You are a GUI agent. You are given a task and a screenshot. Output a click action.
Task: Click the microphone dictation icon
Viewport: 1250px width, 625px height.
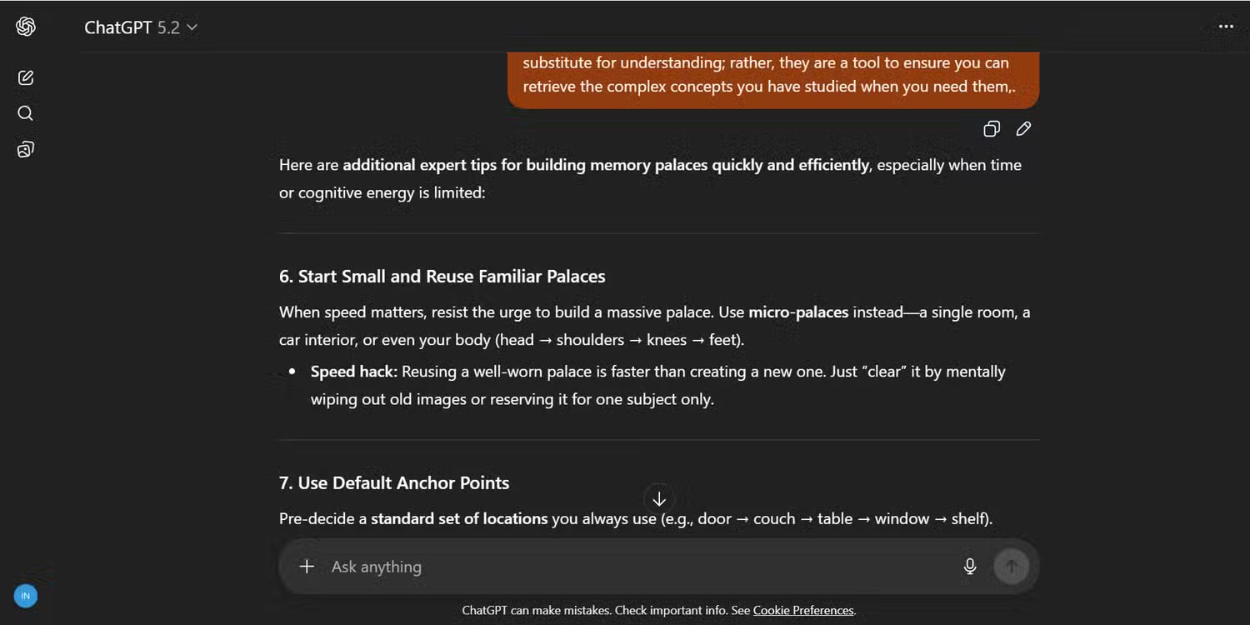pos(970,567)
